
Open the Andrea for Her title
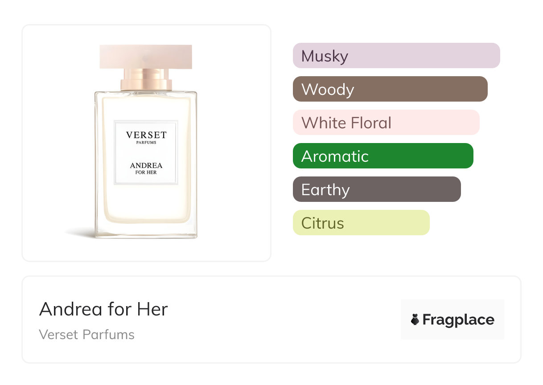coord(103,309)
